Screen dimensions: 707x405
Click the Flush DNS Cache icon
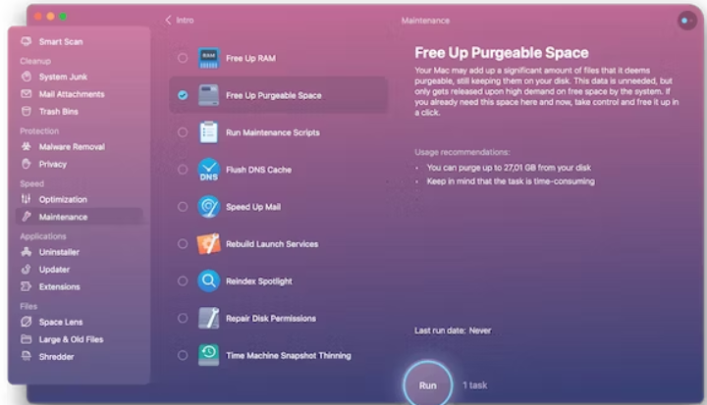[208, 170]
